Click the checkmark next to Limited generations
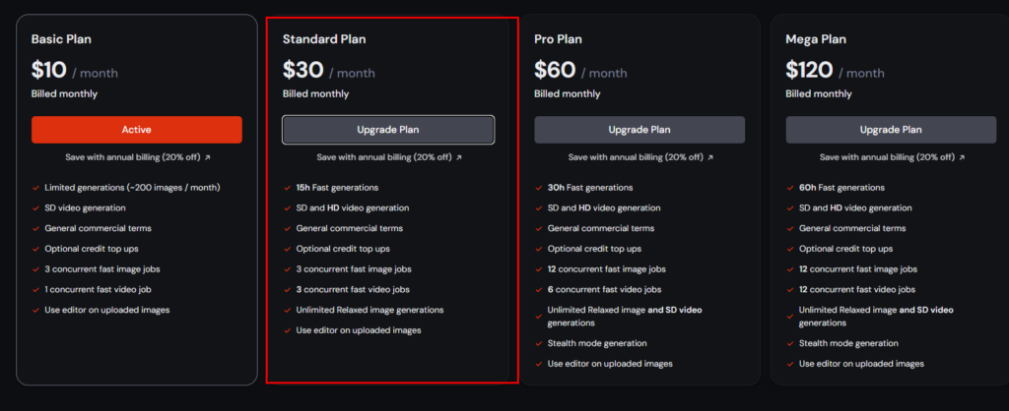 click(35, 188)
